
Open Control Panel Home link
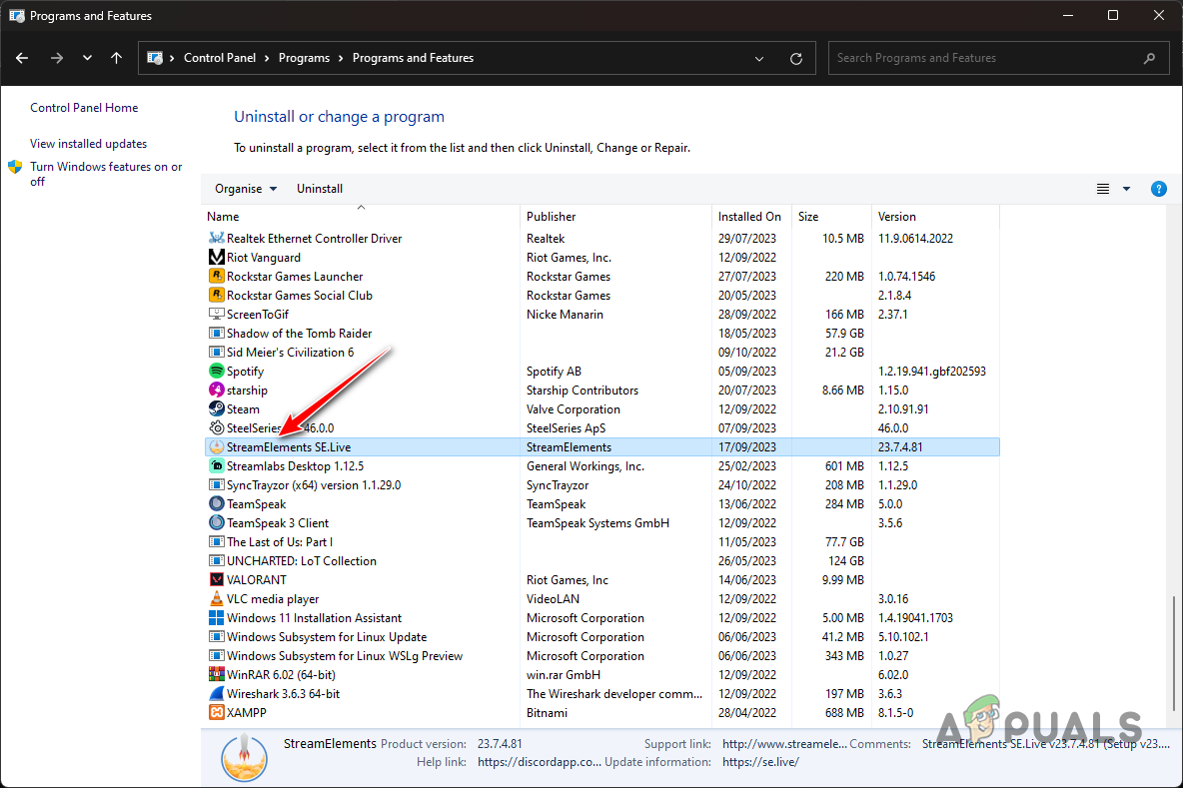click(x=84, y=108)
